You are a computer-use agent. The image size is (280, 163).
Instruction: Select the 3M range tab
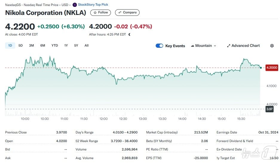(x=31, y=45)
